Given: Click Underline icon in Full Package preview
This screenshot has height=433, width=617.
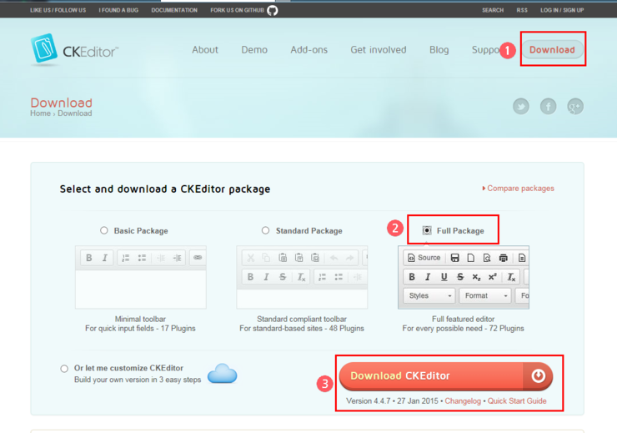Looking at the screenshot, I should point(444,277).
